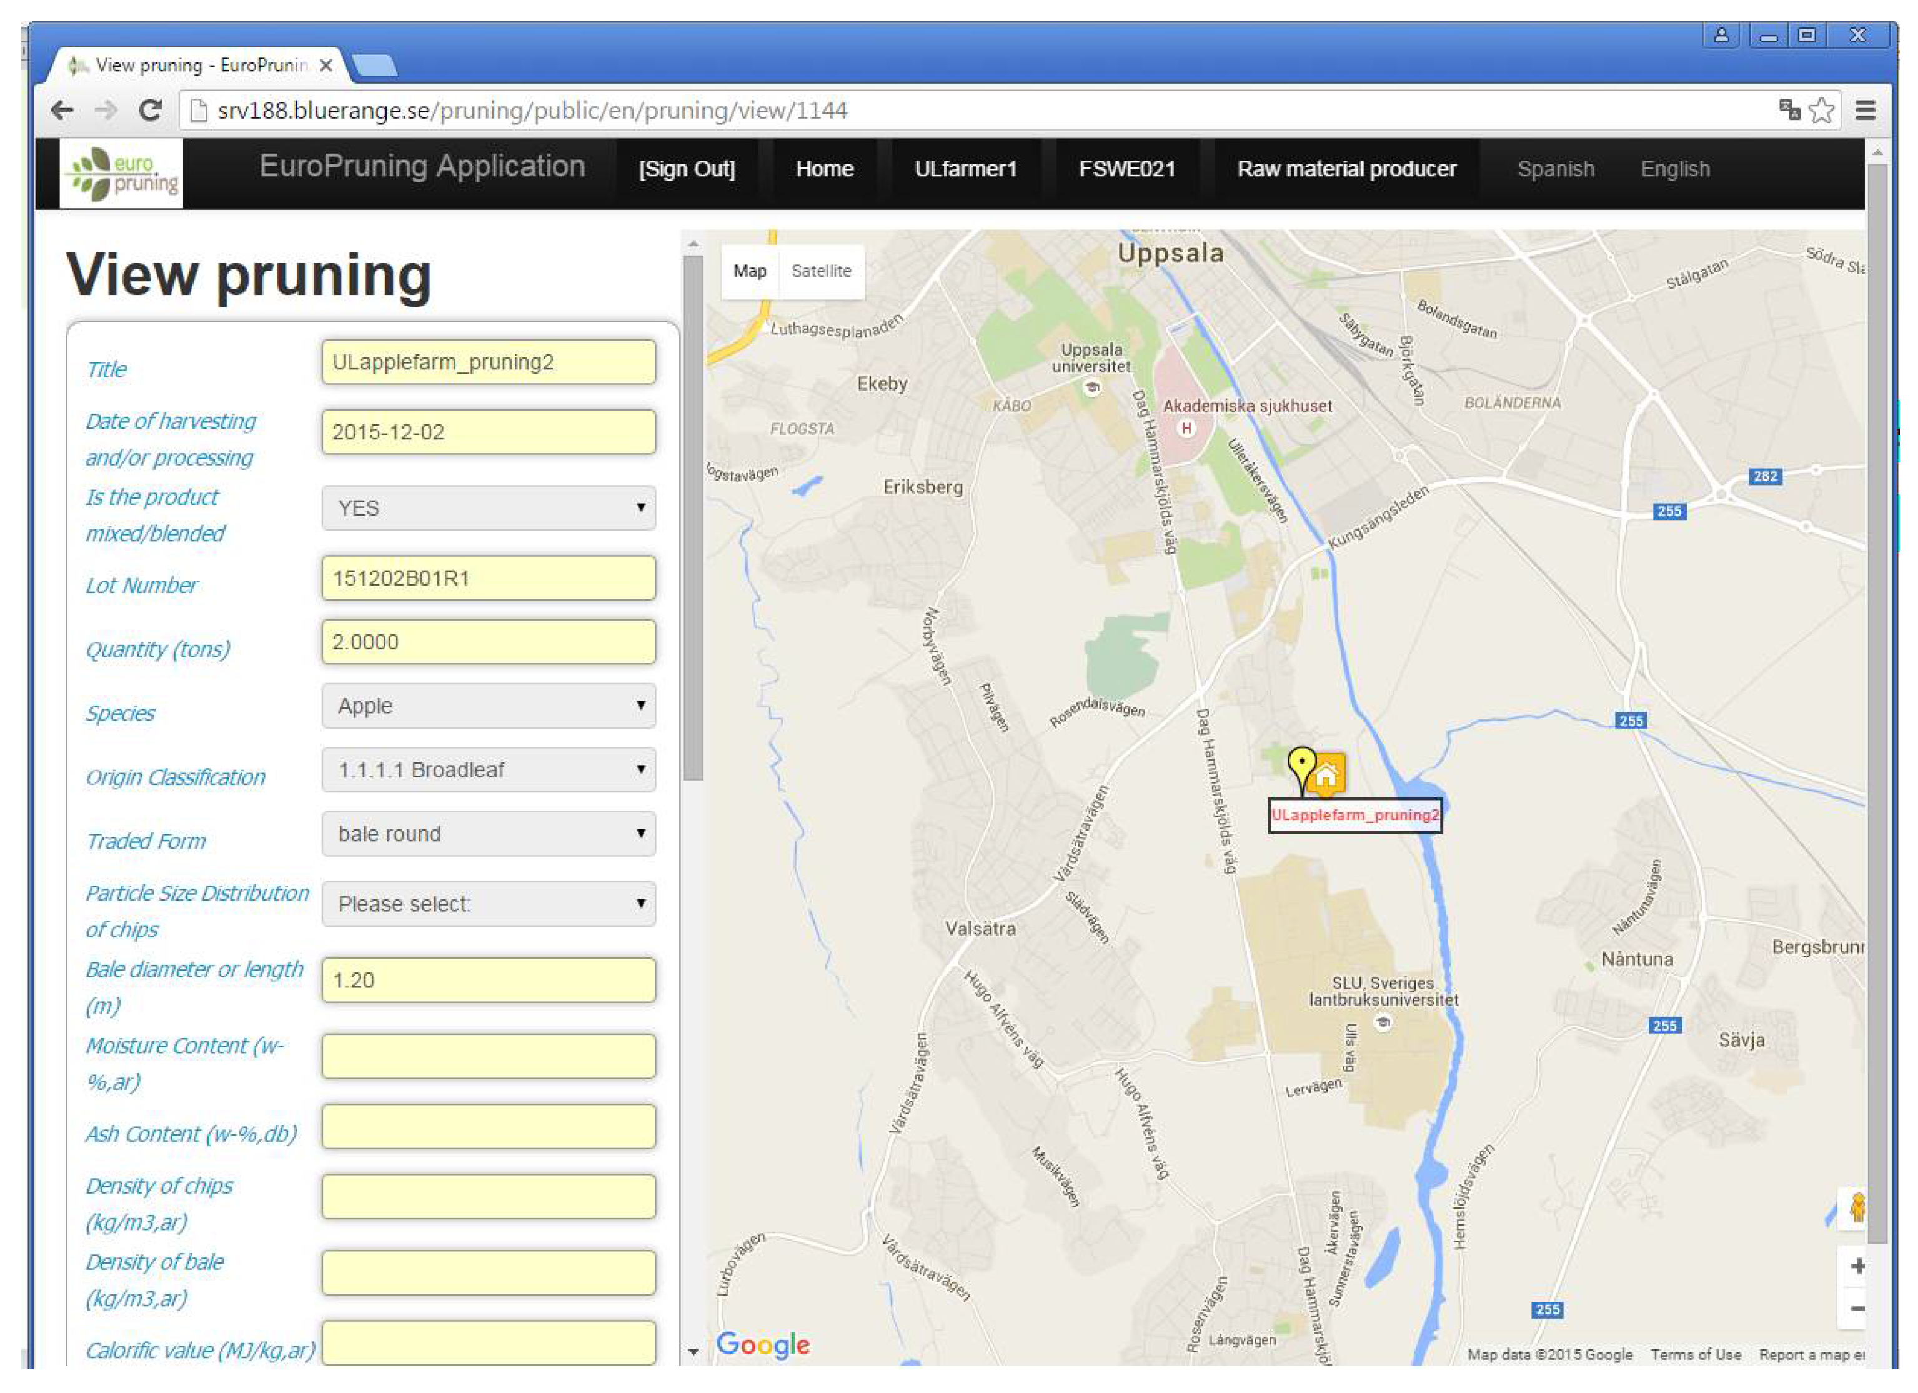This screenshot has width=1918, height=1393.
Task: Reload the page with refresh icon
Action: tap(151, 111)
